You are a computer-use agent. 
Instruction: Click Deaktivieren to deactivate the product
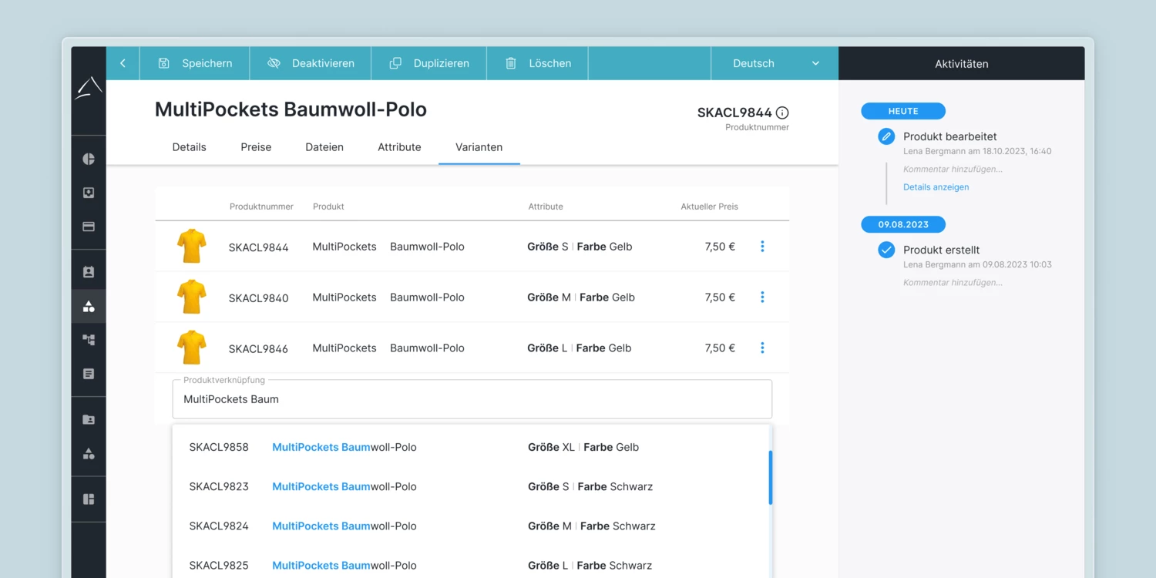click(x=311, y=63)
